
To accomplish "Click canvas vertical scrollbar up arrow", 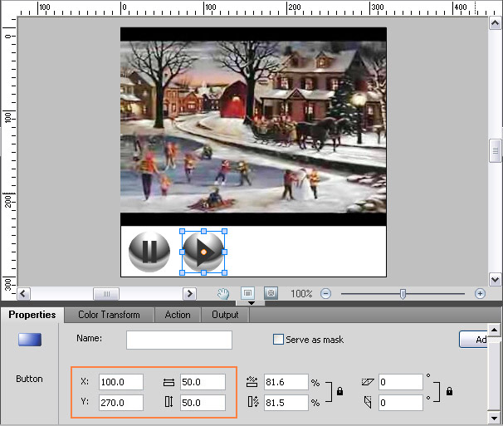I will coord(495,23).
